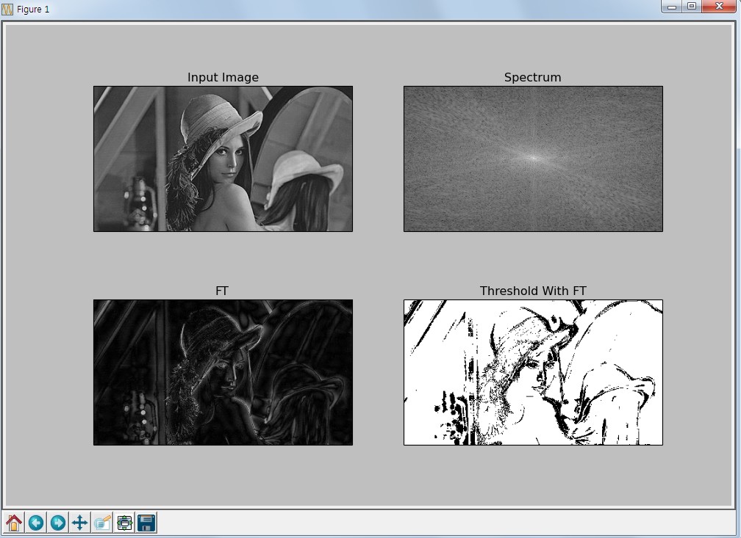Screen dimensions: 741x538
Task: Click the 'Input Image' title text
Action: (223, 77)
